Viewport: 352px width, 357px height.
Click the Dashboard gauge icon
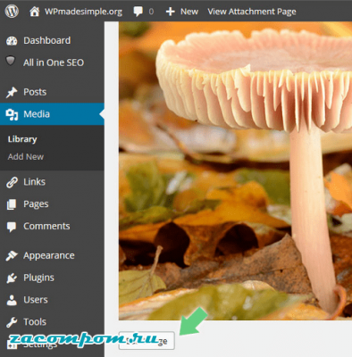(12, 41)
